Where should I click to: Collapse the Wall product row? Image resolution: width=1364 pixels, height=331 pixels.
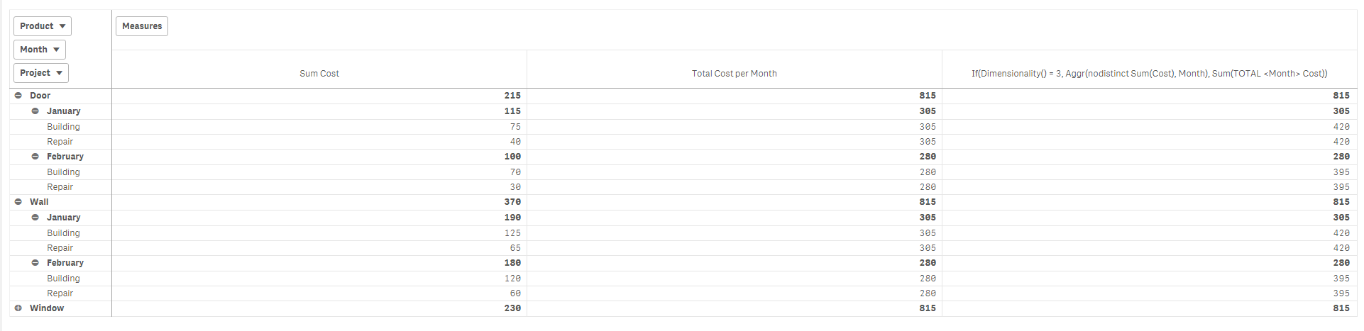[x=18, y=202]
